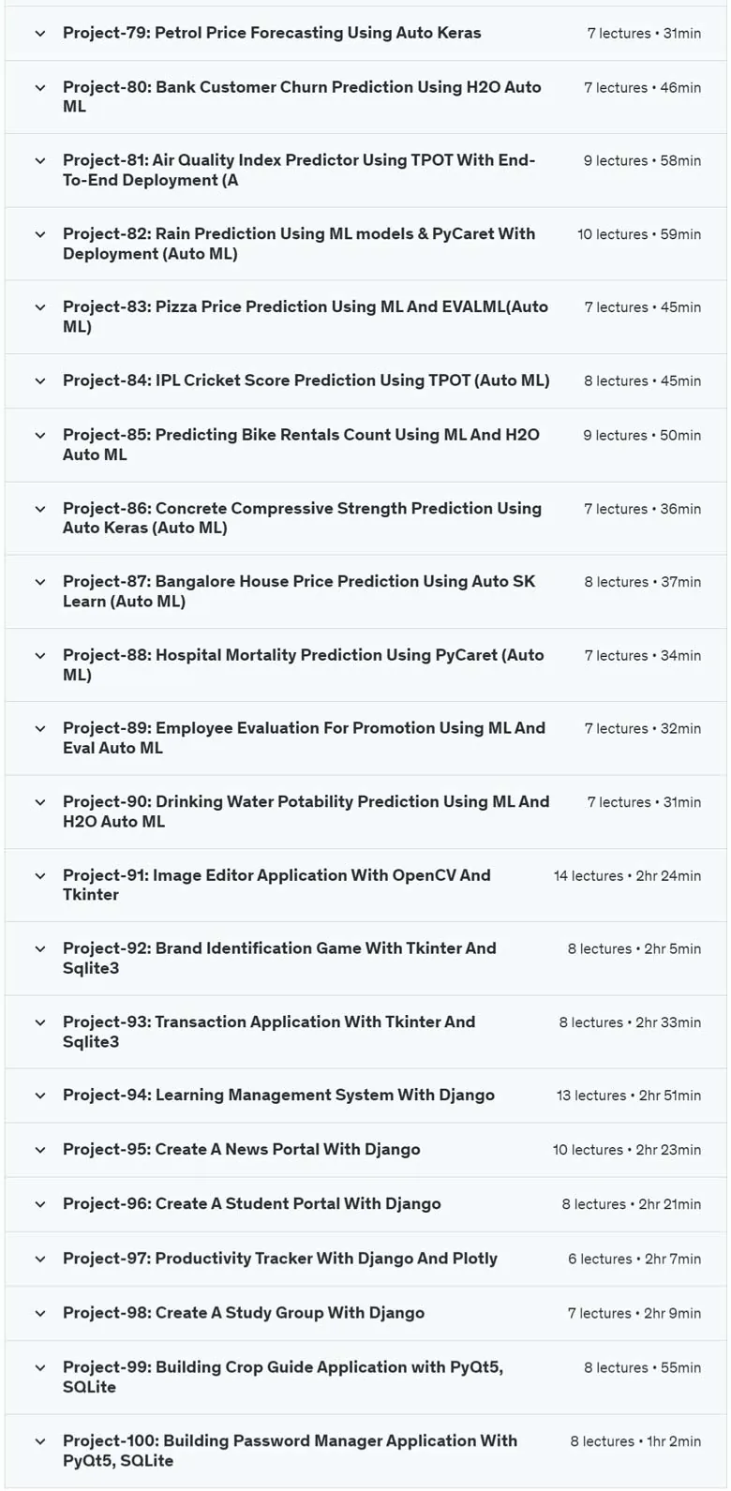Open Project-94 Learning Management System section
Screen dimensions: 731x1491
click(x=365, y=1096)
